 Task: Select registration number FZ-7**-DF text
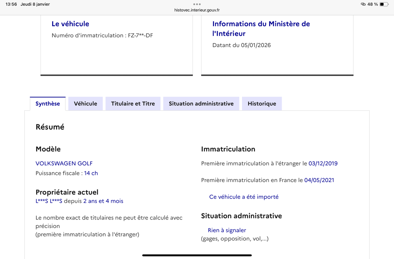(x=140, y=35)
